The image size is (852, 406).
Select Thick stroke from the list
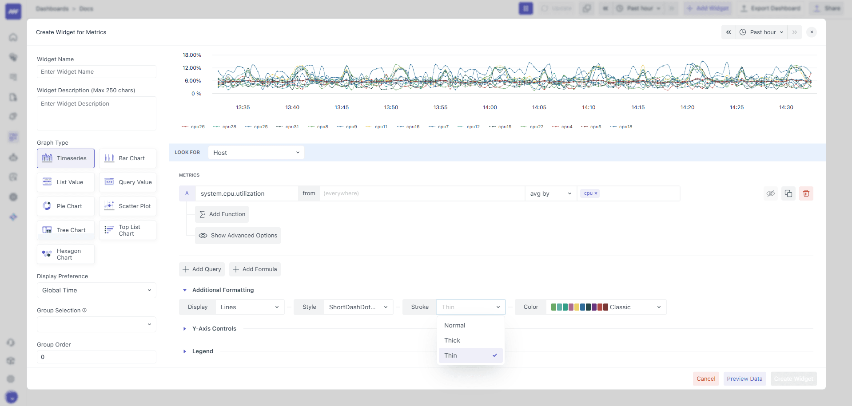(452, 340)
